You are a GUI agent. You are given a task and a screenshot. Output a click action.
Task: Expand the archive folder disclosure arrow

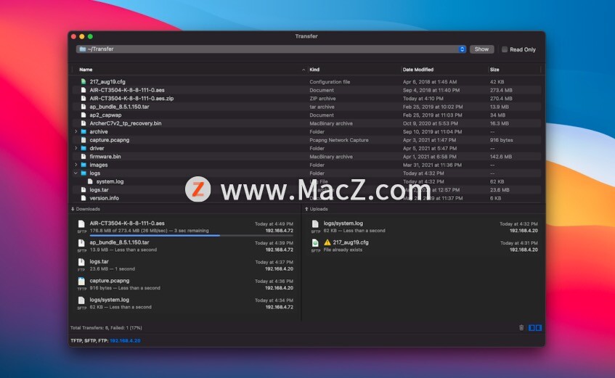coord(76,132)
